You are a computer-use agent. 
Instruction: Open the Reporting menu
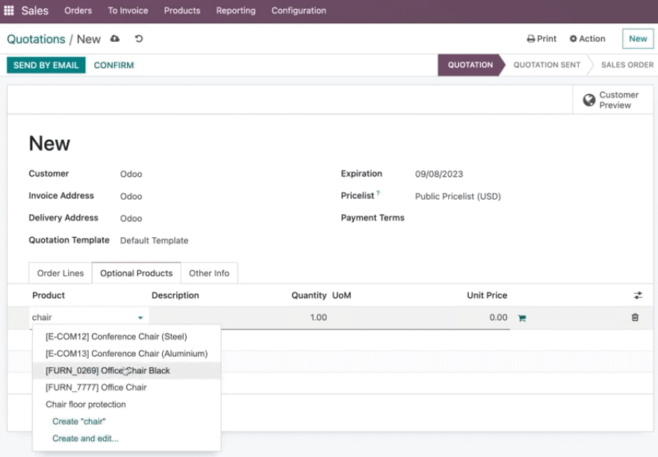tap(236, 10)
